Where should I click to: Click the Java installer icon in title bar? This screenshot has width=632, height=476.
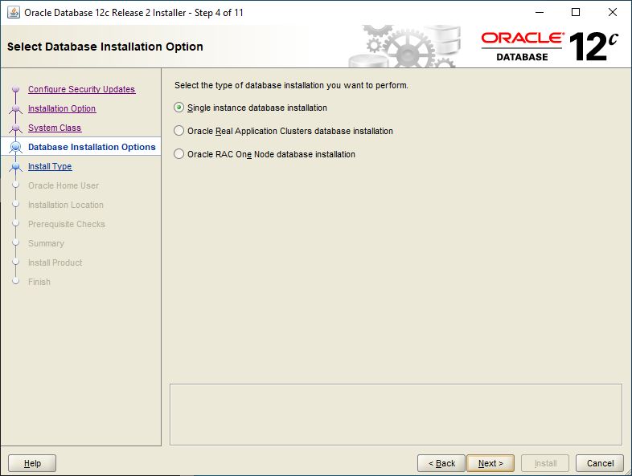14,13
